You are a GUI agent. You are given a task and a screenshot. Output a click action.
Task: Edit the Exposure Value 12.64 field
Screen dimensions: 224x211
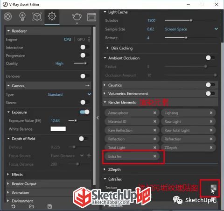coord(56,120)
